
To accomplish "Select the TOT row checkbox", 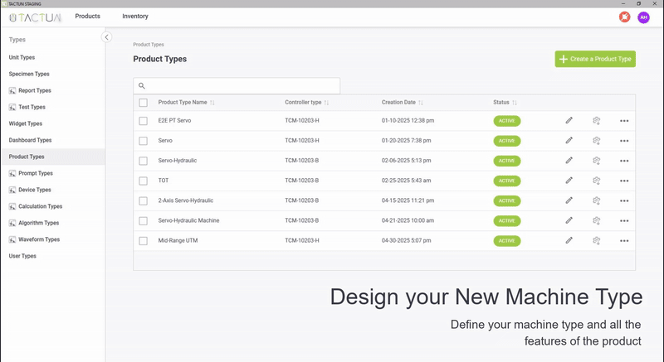I will 144,181.
